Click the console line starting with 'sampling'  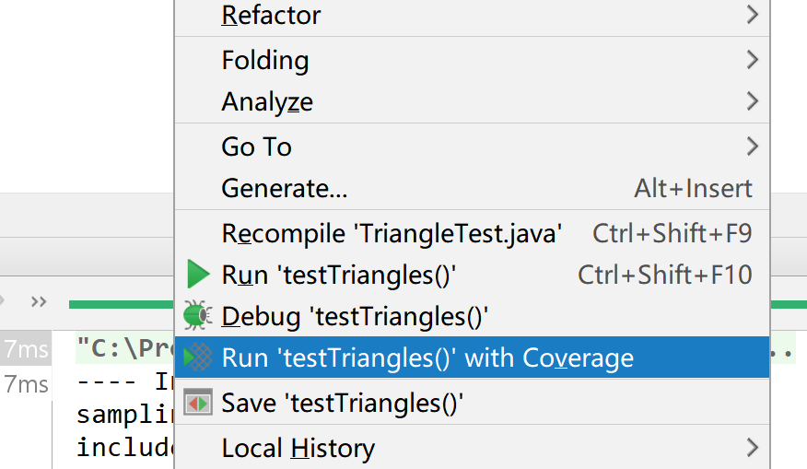tap(124, 415)
